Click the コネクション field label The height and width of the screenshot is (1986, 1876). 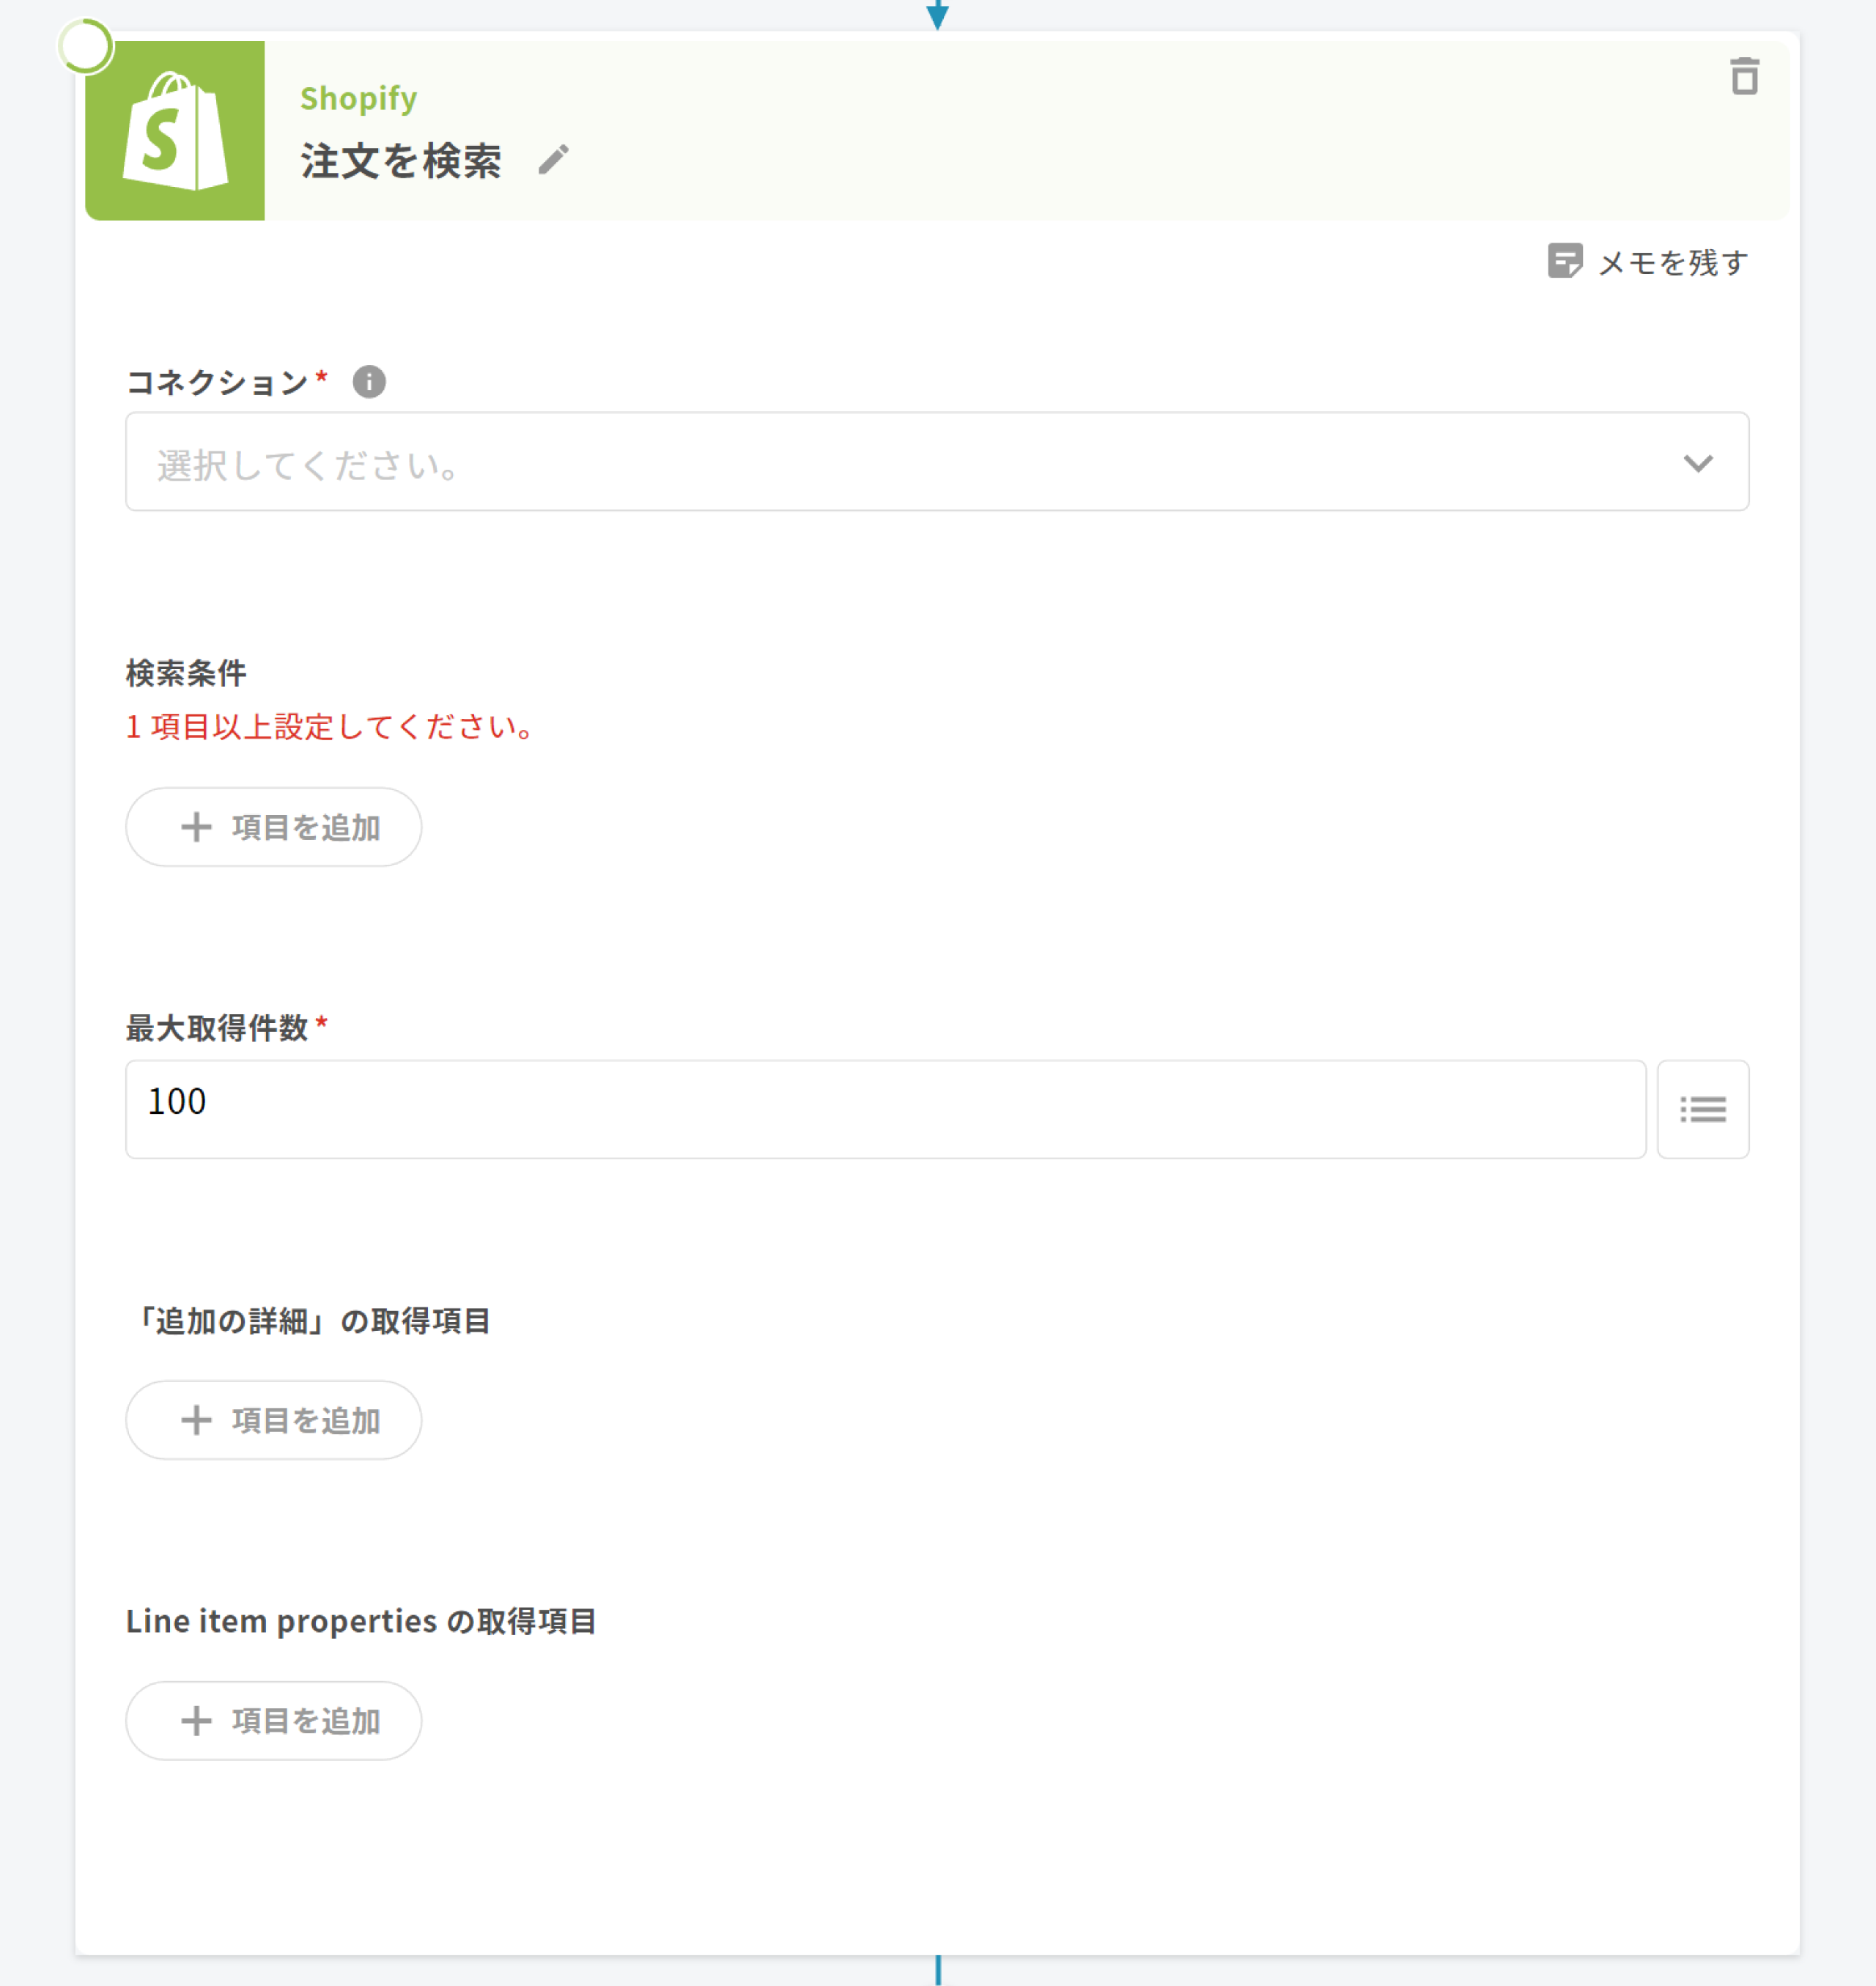(217, 382)
